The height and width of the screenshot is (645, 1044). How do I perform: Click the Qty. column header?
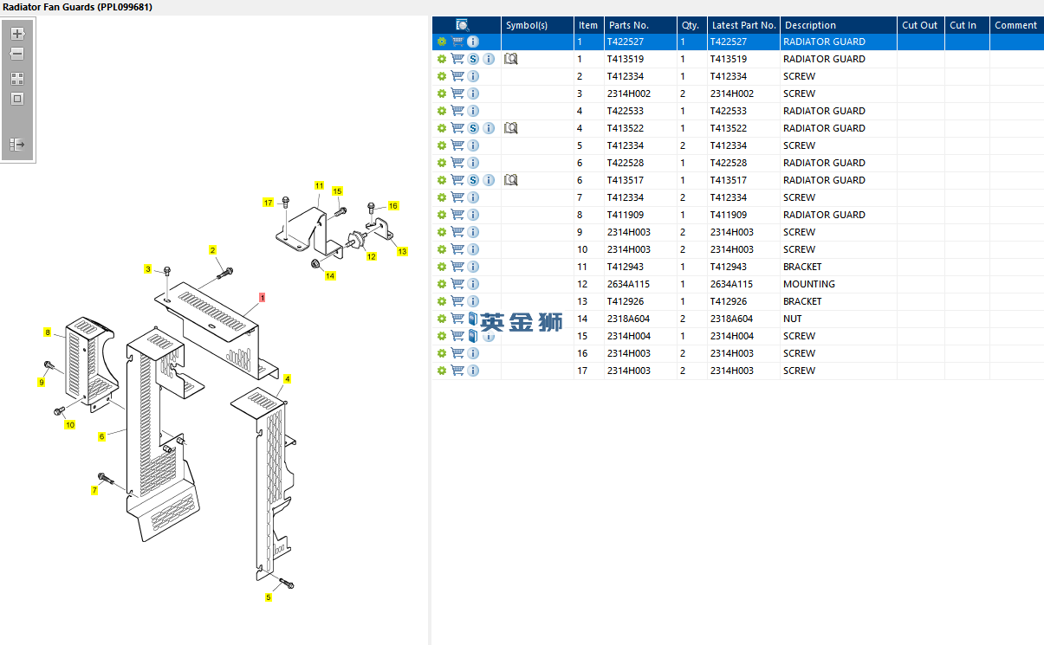[x=690, y=25]
